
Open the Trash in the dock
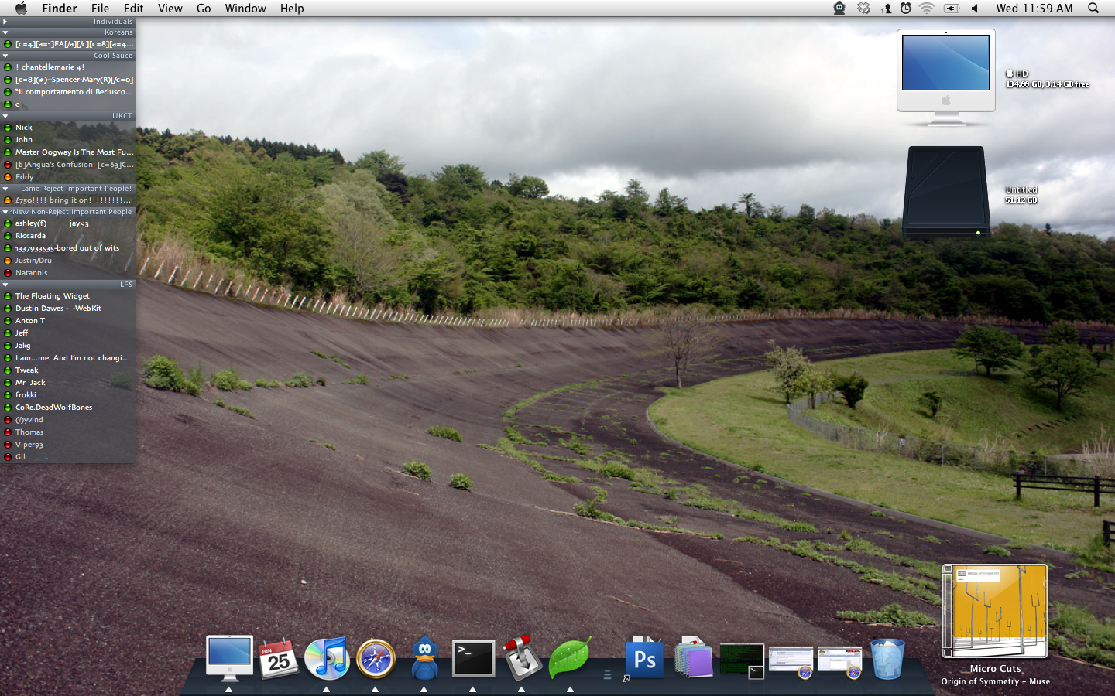pyautogui.click(x=887, y=659)
